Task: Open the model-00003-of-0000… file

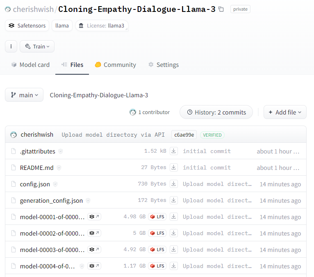Action: 52,250
